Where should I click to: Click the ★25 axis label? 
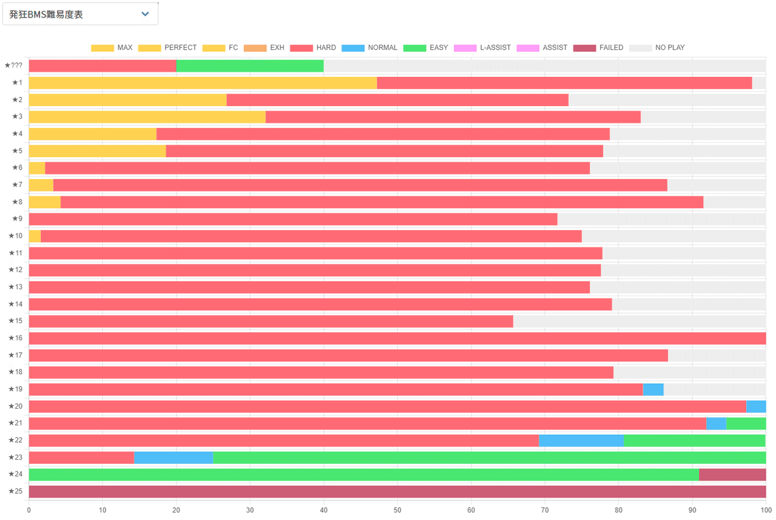(15, 492)
